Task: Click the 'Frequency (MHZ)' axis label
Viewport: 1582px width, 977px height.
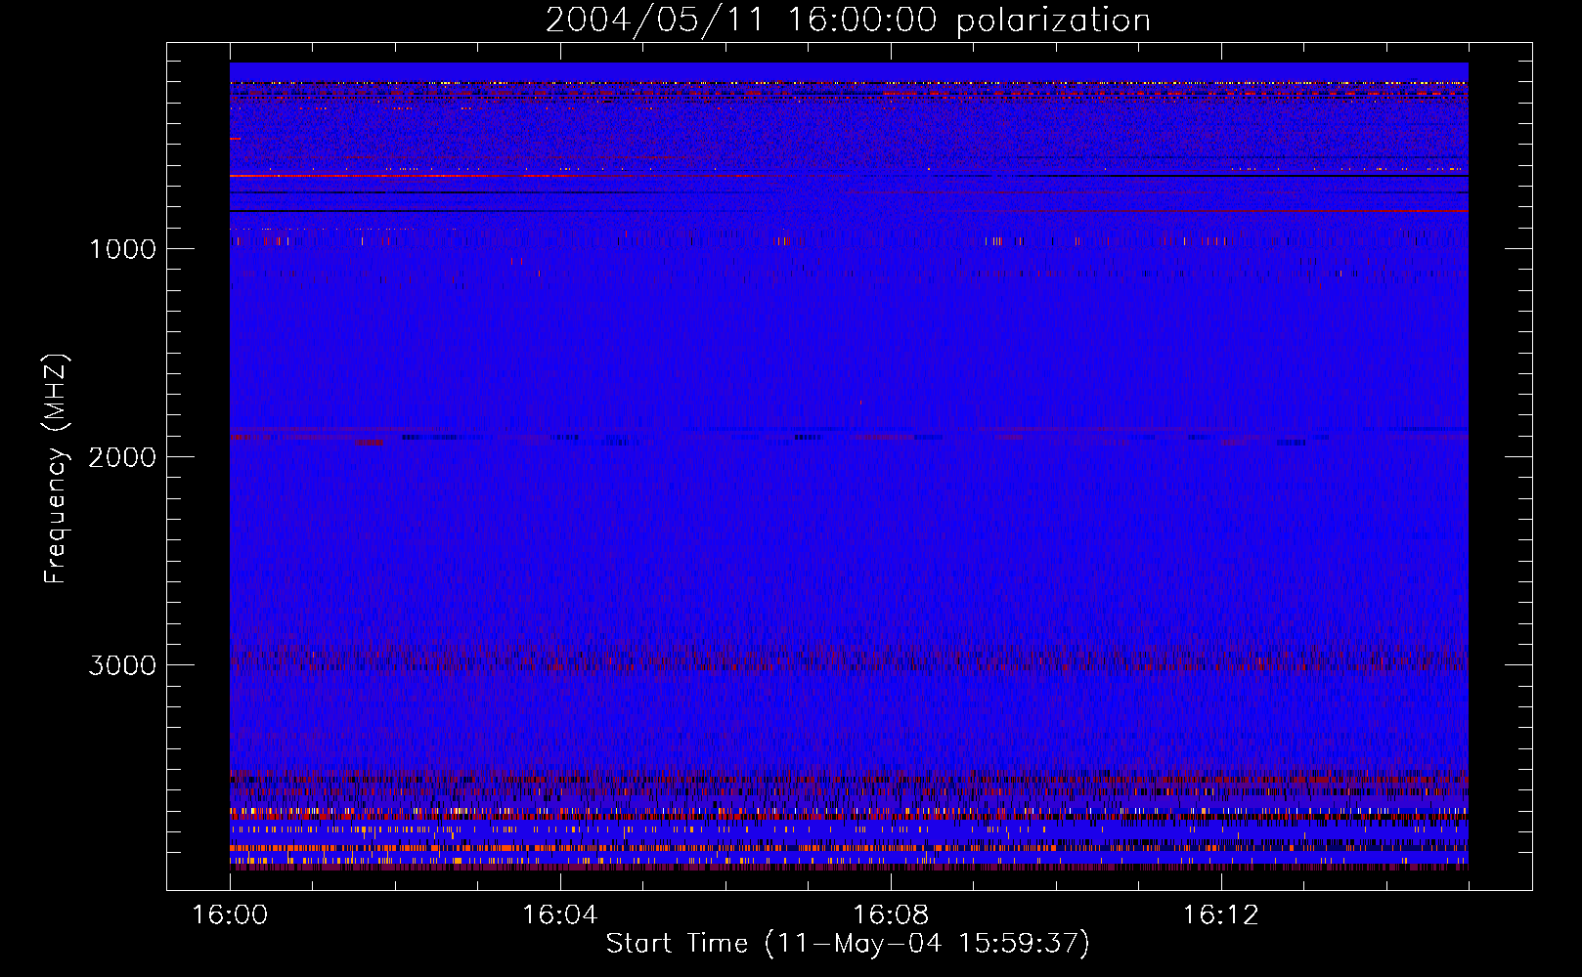Action: point(56,469)
